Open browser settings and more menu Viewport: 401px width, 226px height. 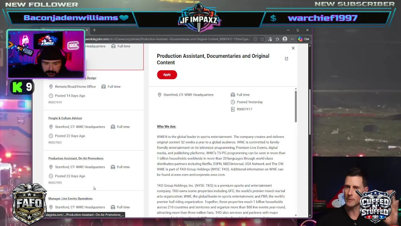(x=292, y=39)
